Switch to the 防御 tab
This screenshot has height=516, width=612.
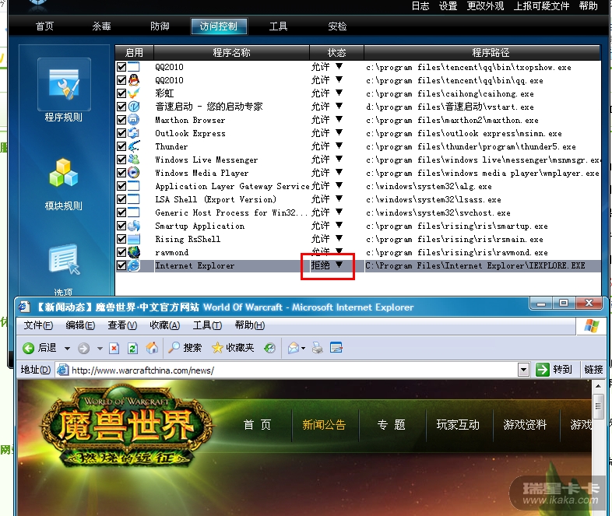tap(160, 26)
